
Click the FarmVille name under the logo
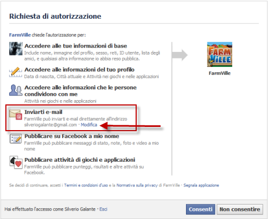[x=220, y=73]
